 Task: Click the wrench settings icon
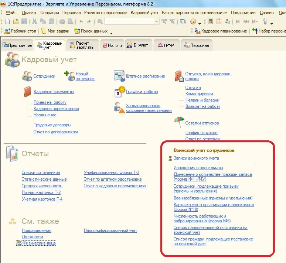265,21
